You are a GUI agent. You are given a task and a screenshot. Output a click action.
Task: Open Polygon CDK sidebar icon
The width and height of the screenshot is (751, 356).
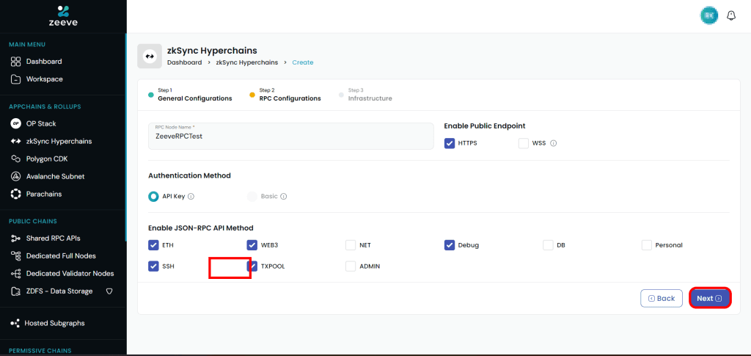click(16, 159)
